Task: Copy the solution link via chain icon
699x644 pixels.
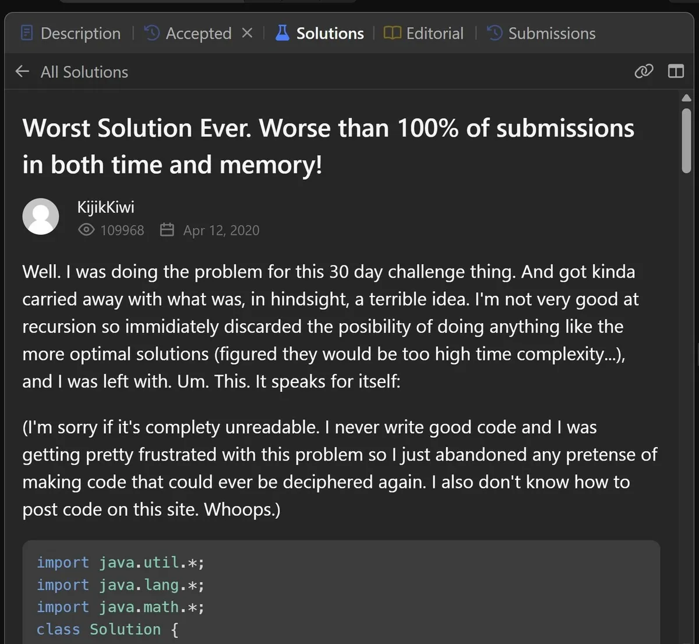Action: [x=644, y=72]
